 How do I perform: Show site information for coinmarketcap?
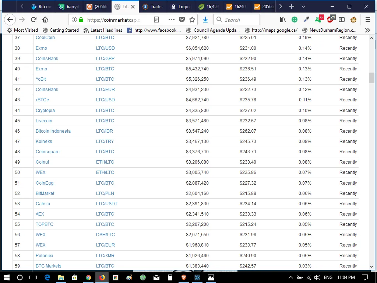(x=74, y=20)
